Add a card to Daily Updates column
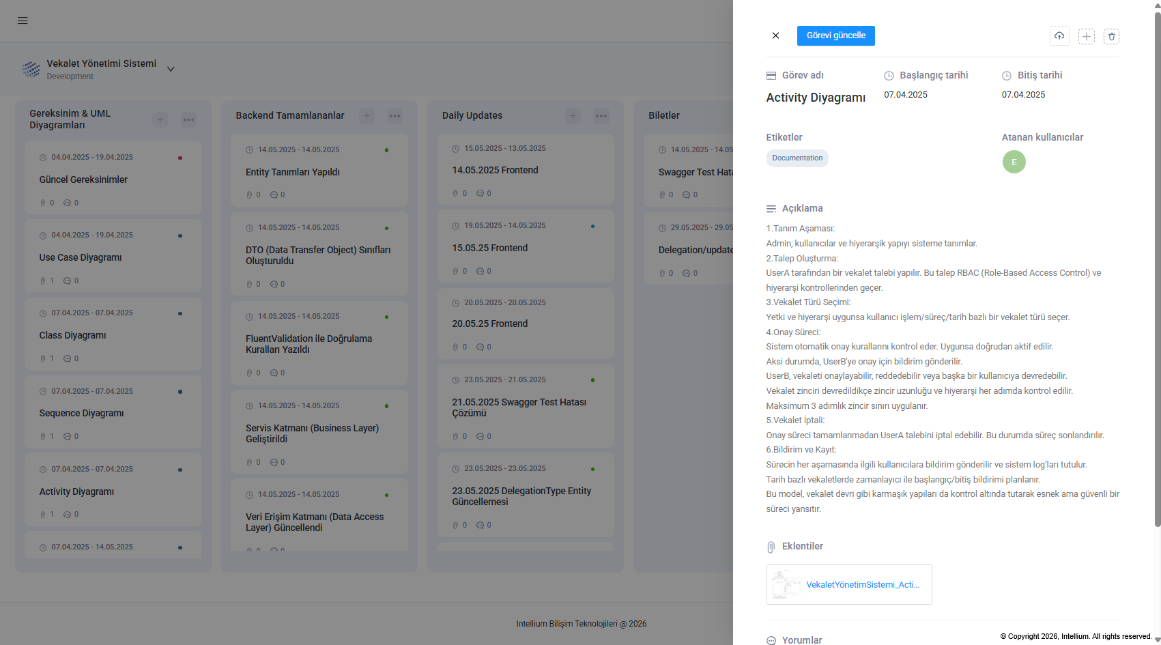Viewport: 1161px width, 645px height. click(x=573, y=116)
